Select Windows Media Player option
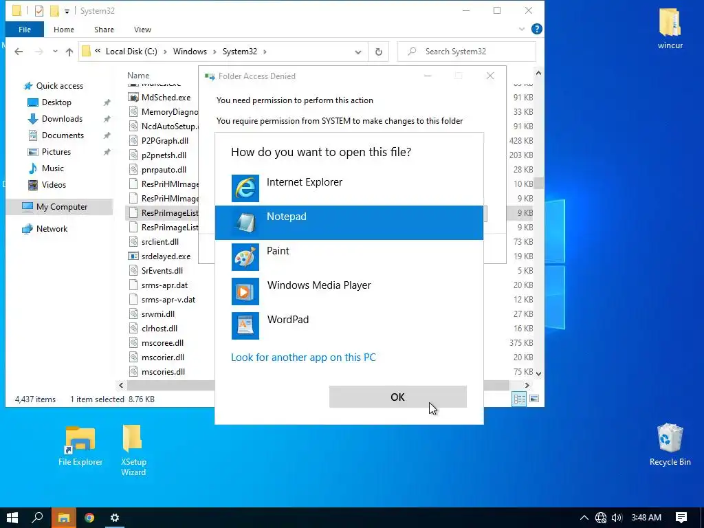 click(x=349, y=291)
